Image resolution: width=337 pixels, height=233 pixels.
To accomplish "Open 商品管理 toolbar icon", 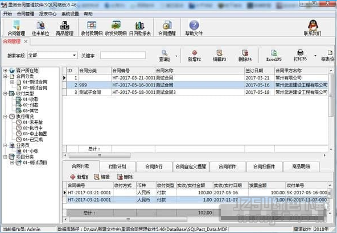I will (65, 28).
